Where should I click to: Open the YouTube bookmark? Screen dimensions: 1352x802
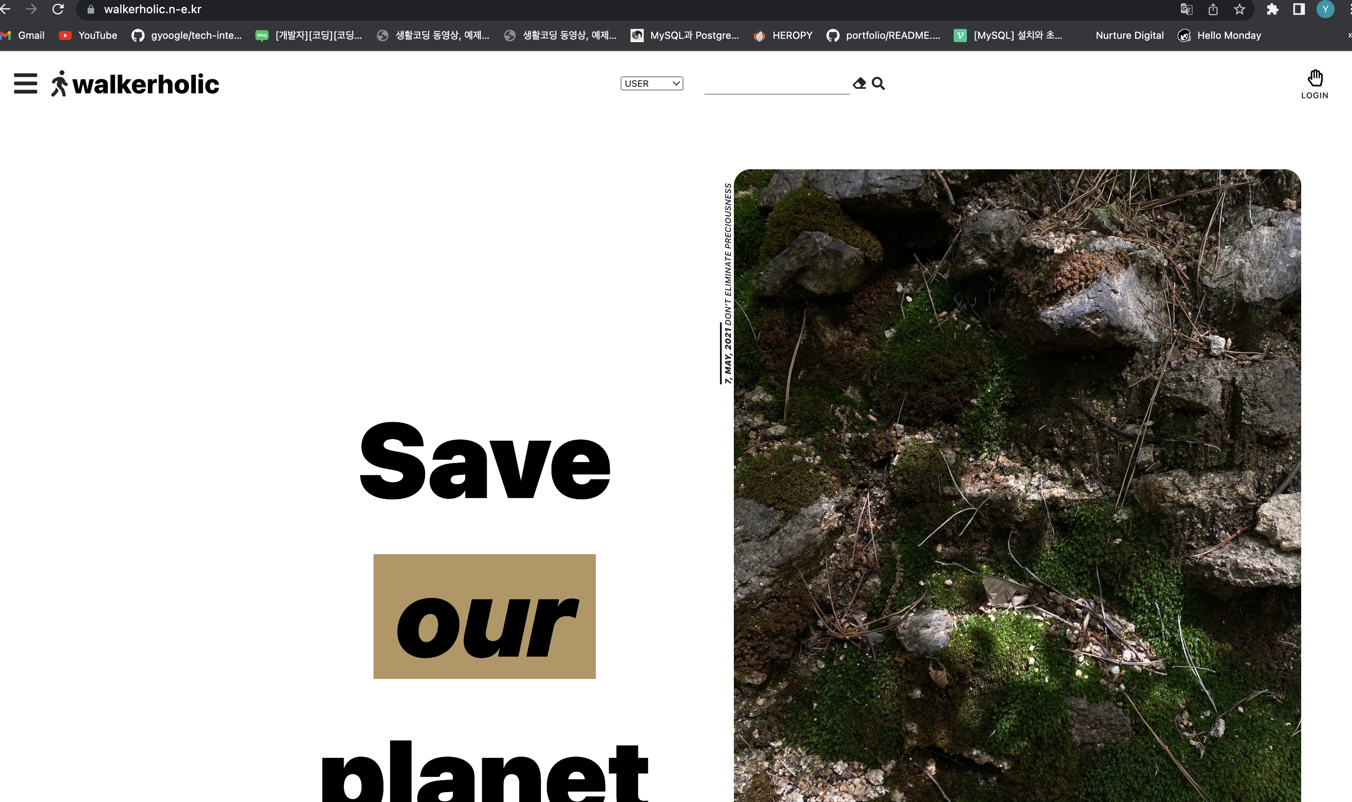(88, 35)
